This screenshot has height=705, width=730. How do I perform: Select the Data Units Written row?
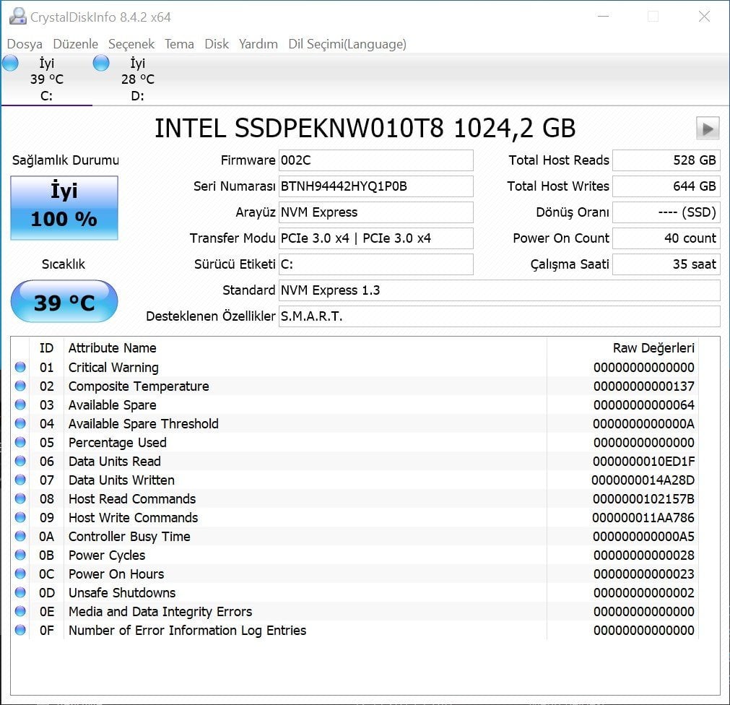pyautogui.click(x=289, y=480)
